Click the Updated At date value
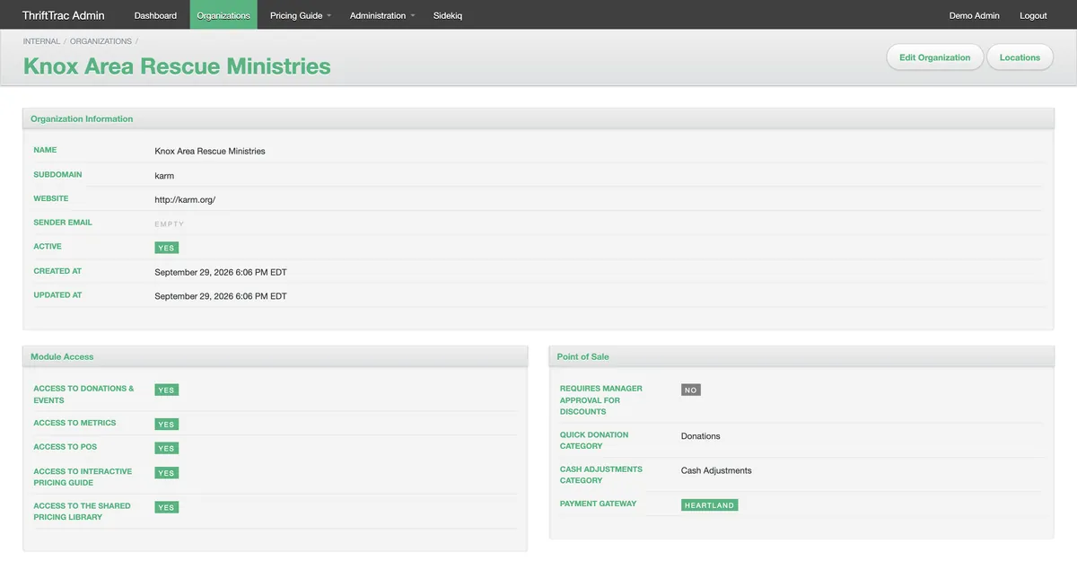Screen dimensions: 1077x561 tap(221, 296)
